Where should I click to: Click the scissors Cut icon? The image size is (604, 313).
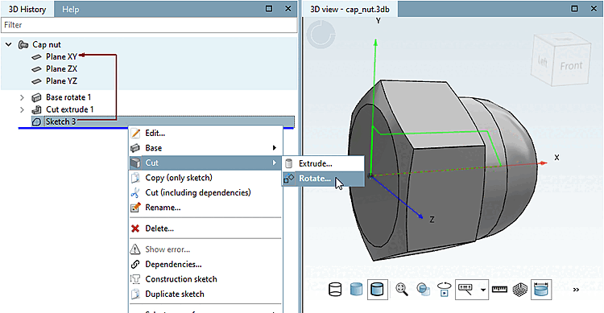[135, 192]
